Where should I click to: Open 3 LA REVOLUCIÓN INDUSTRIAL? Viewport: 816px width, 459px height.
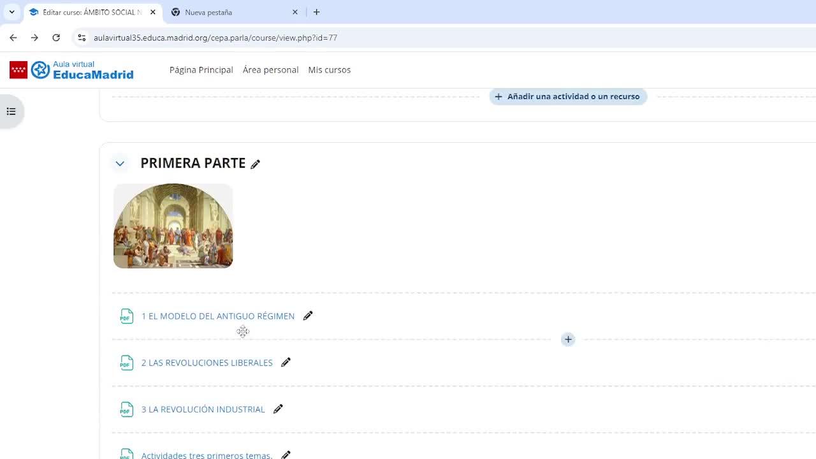tap(203, 409)
